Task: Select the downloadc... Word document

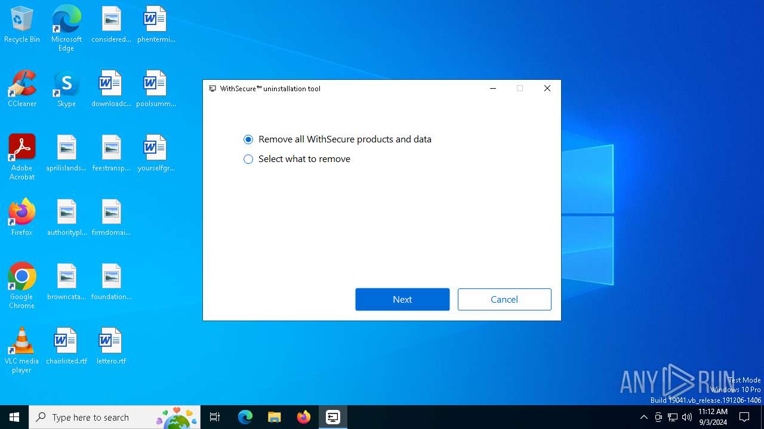Action: click(111, 89)
